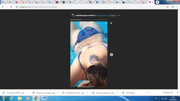Open downloaded file thumbs_b_c_eeeb8....jpg

[x=44, y=93]
